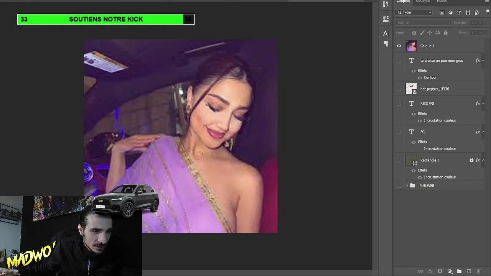Screen dimensions: 491x276
Task: Toggle layer filtering on/off switch
Action: 488,13
